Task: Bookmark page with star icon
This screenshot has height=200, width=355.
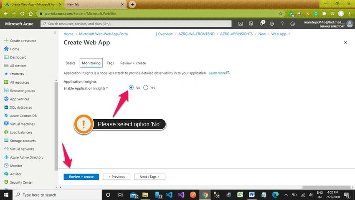Action: tap(281, 14)
